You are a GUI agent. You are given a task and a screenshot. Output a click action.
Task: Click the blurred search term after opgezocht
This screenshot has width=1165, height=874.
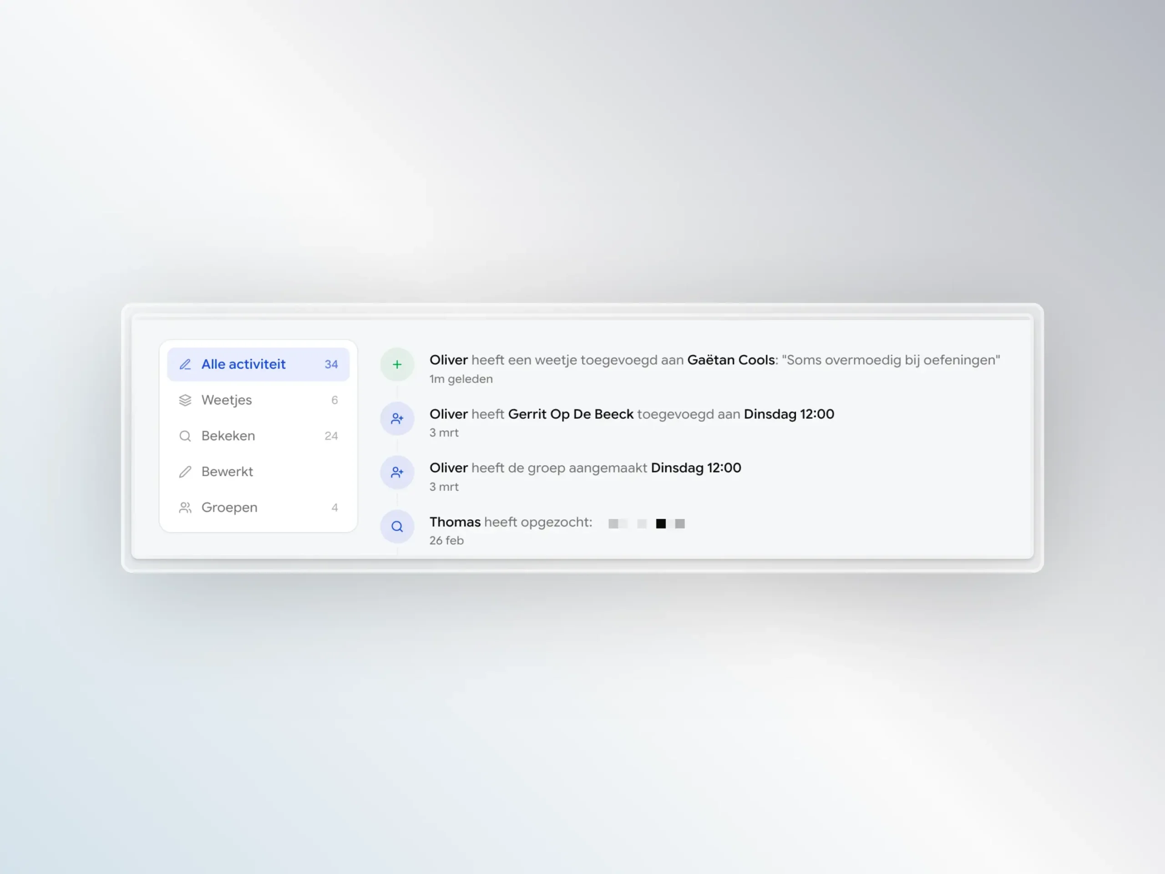point(646,523)
